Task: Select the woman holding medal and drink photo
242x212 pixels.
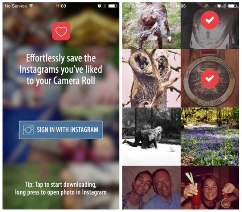Action: (210, 188)
